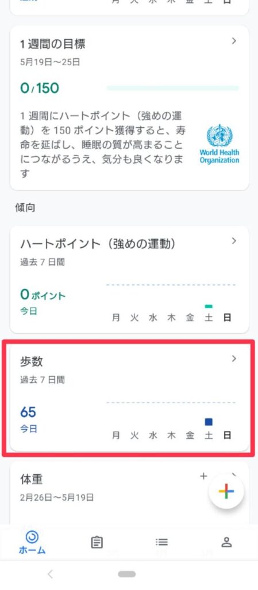This screenshot has height=590, width=258.
Task: Tap the World Health Organization logo
Action: click(x=219, y=143)
